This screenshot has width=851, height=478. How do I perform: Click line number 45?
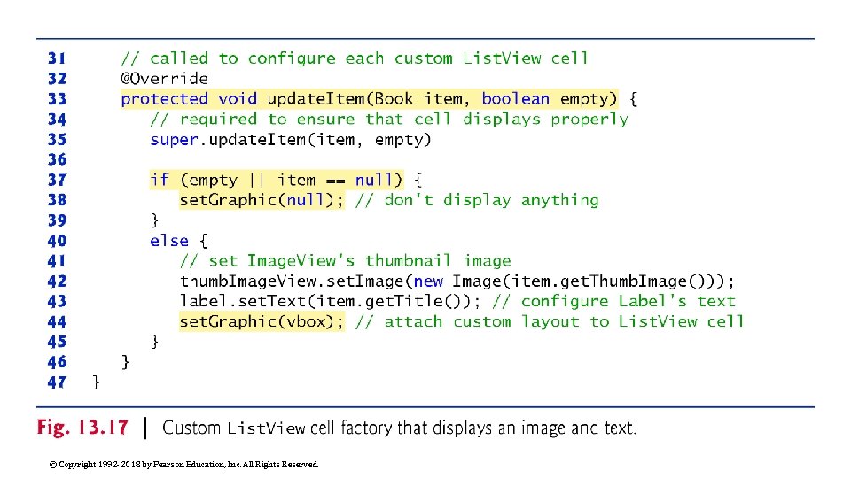(x=57, y=342)
